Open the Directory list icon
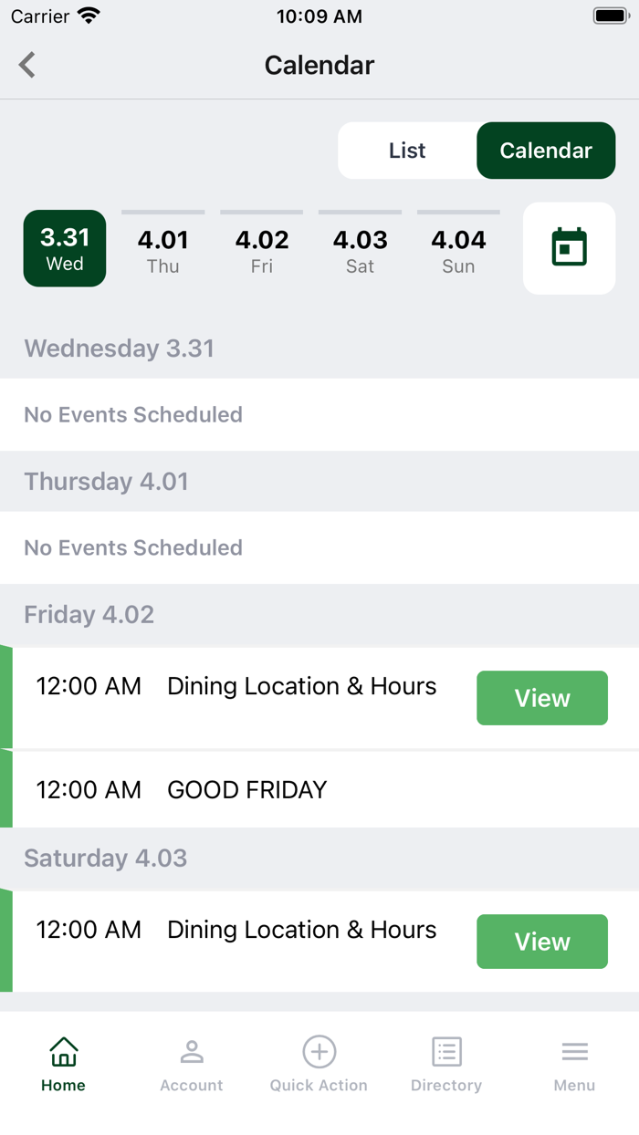Viewport: 639px width, 1135px height. 446,1052
